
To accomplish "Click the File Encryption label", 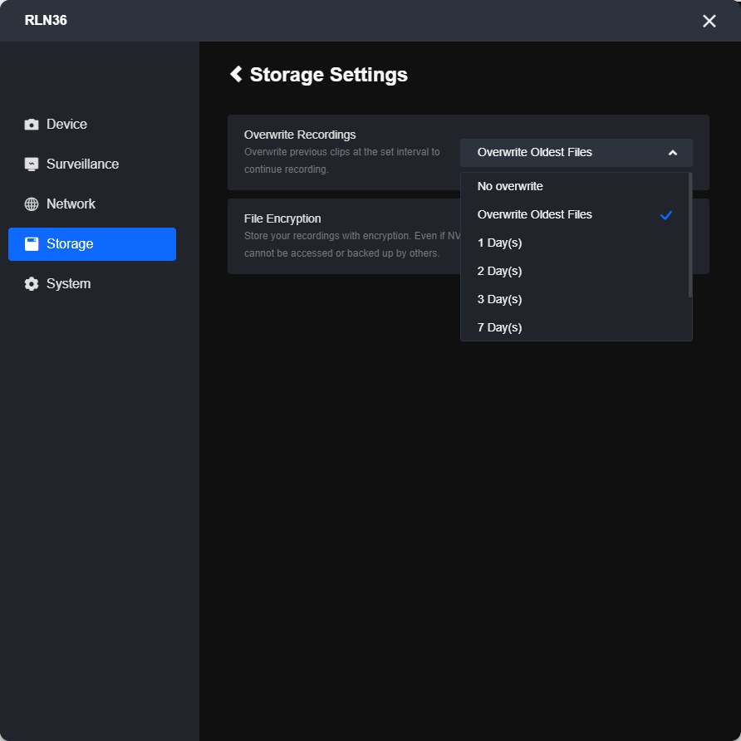I will 282,218.
